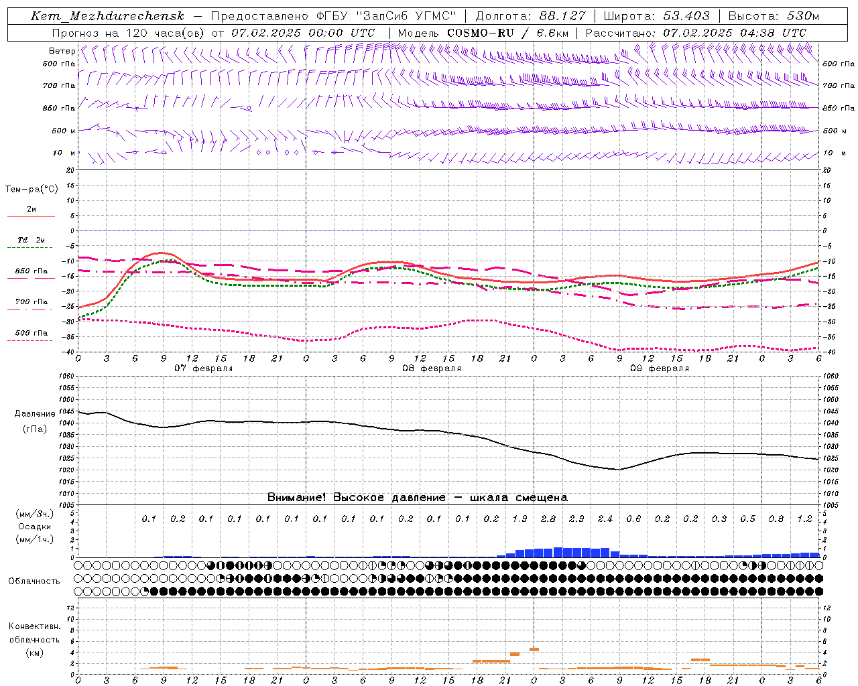
Task: Click the precipitation value "1.9"
Action: [519, 519]
